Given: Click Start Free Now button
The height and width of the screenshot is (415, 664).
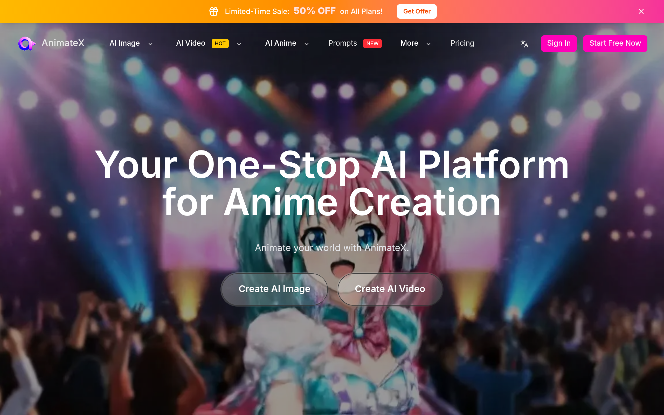Looking at the screenshot, I should click(615, 43).
